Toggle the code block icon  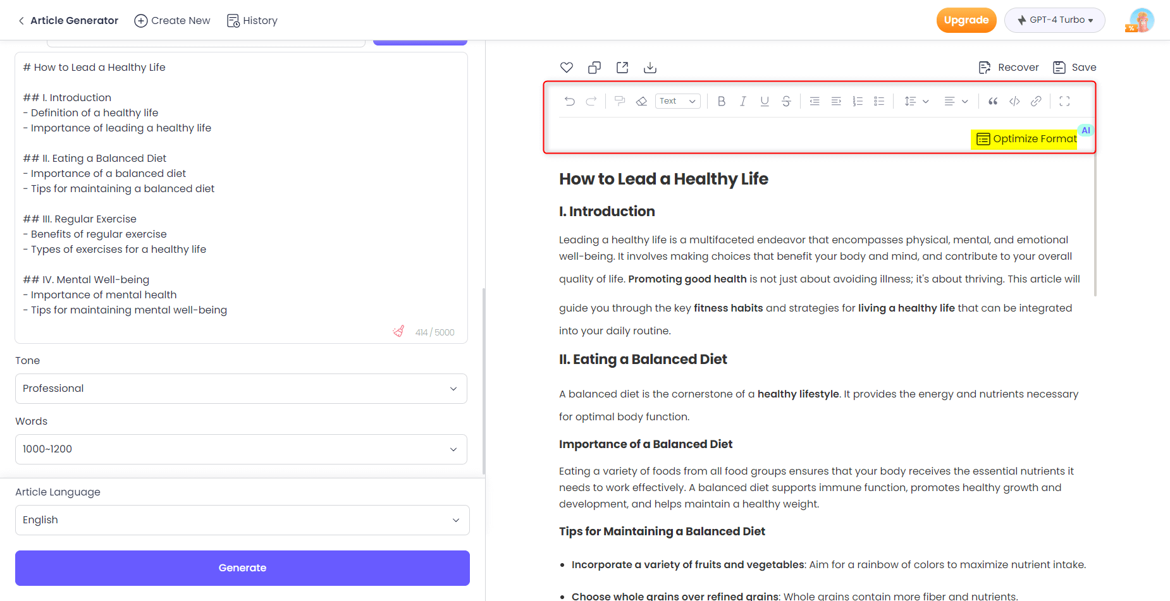click(1014, 101)
